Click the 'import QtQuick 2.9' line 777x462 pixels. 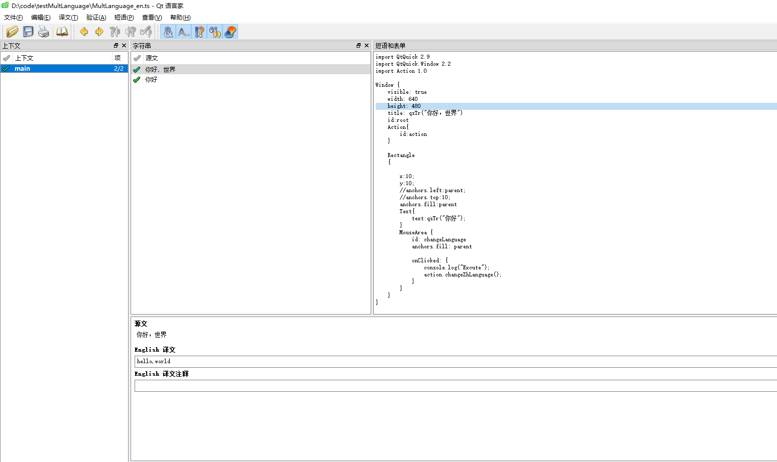(403, 57)
